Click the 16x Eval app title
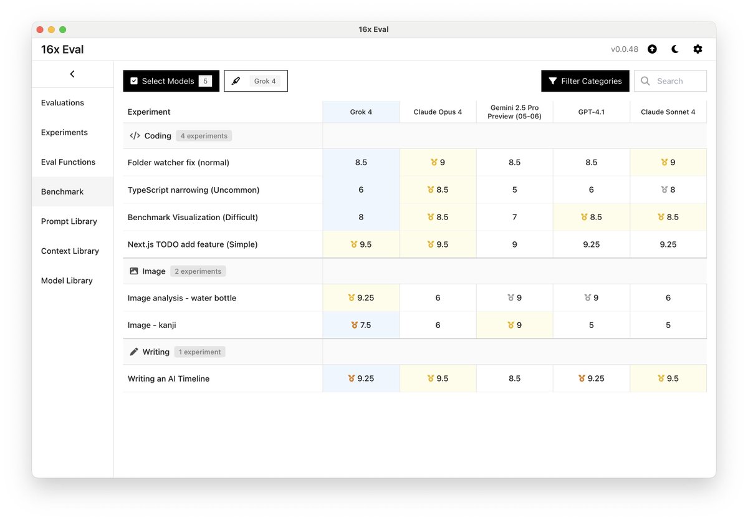Screen dimensions: 748x520 pos(62,49)
